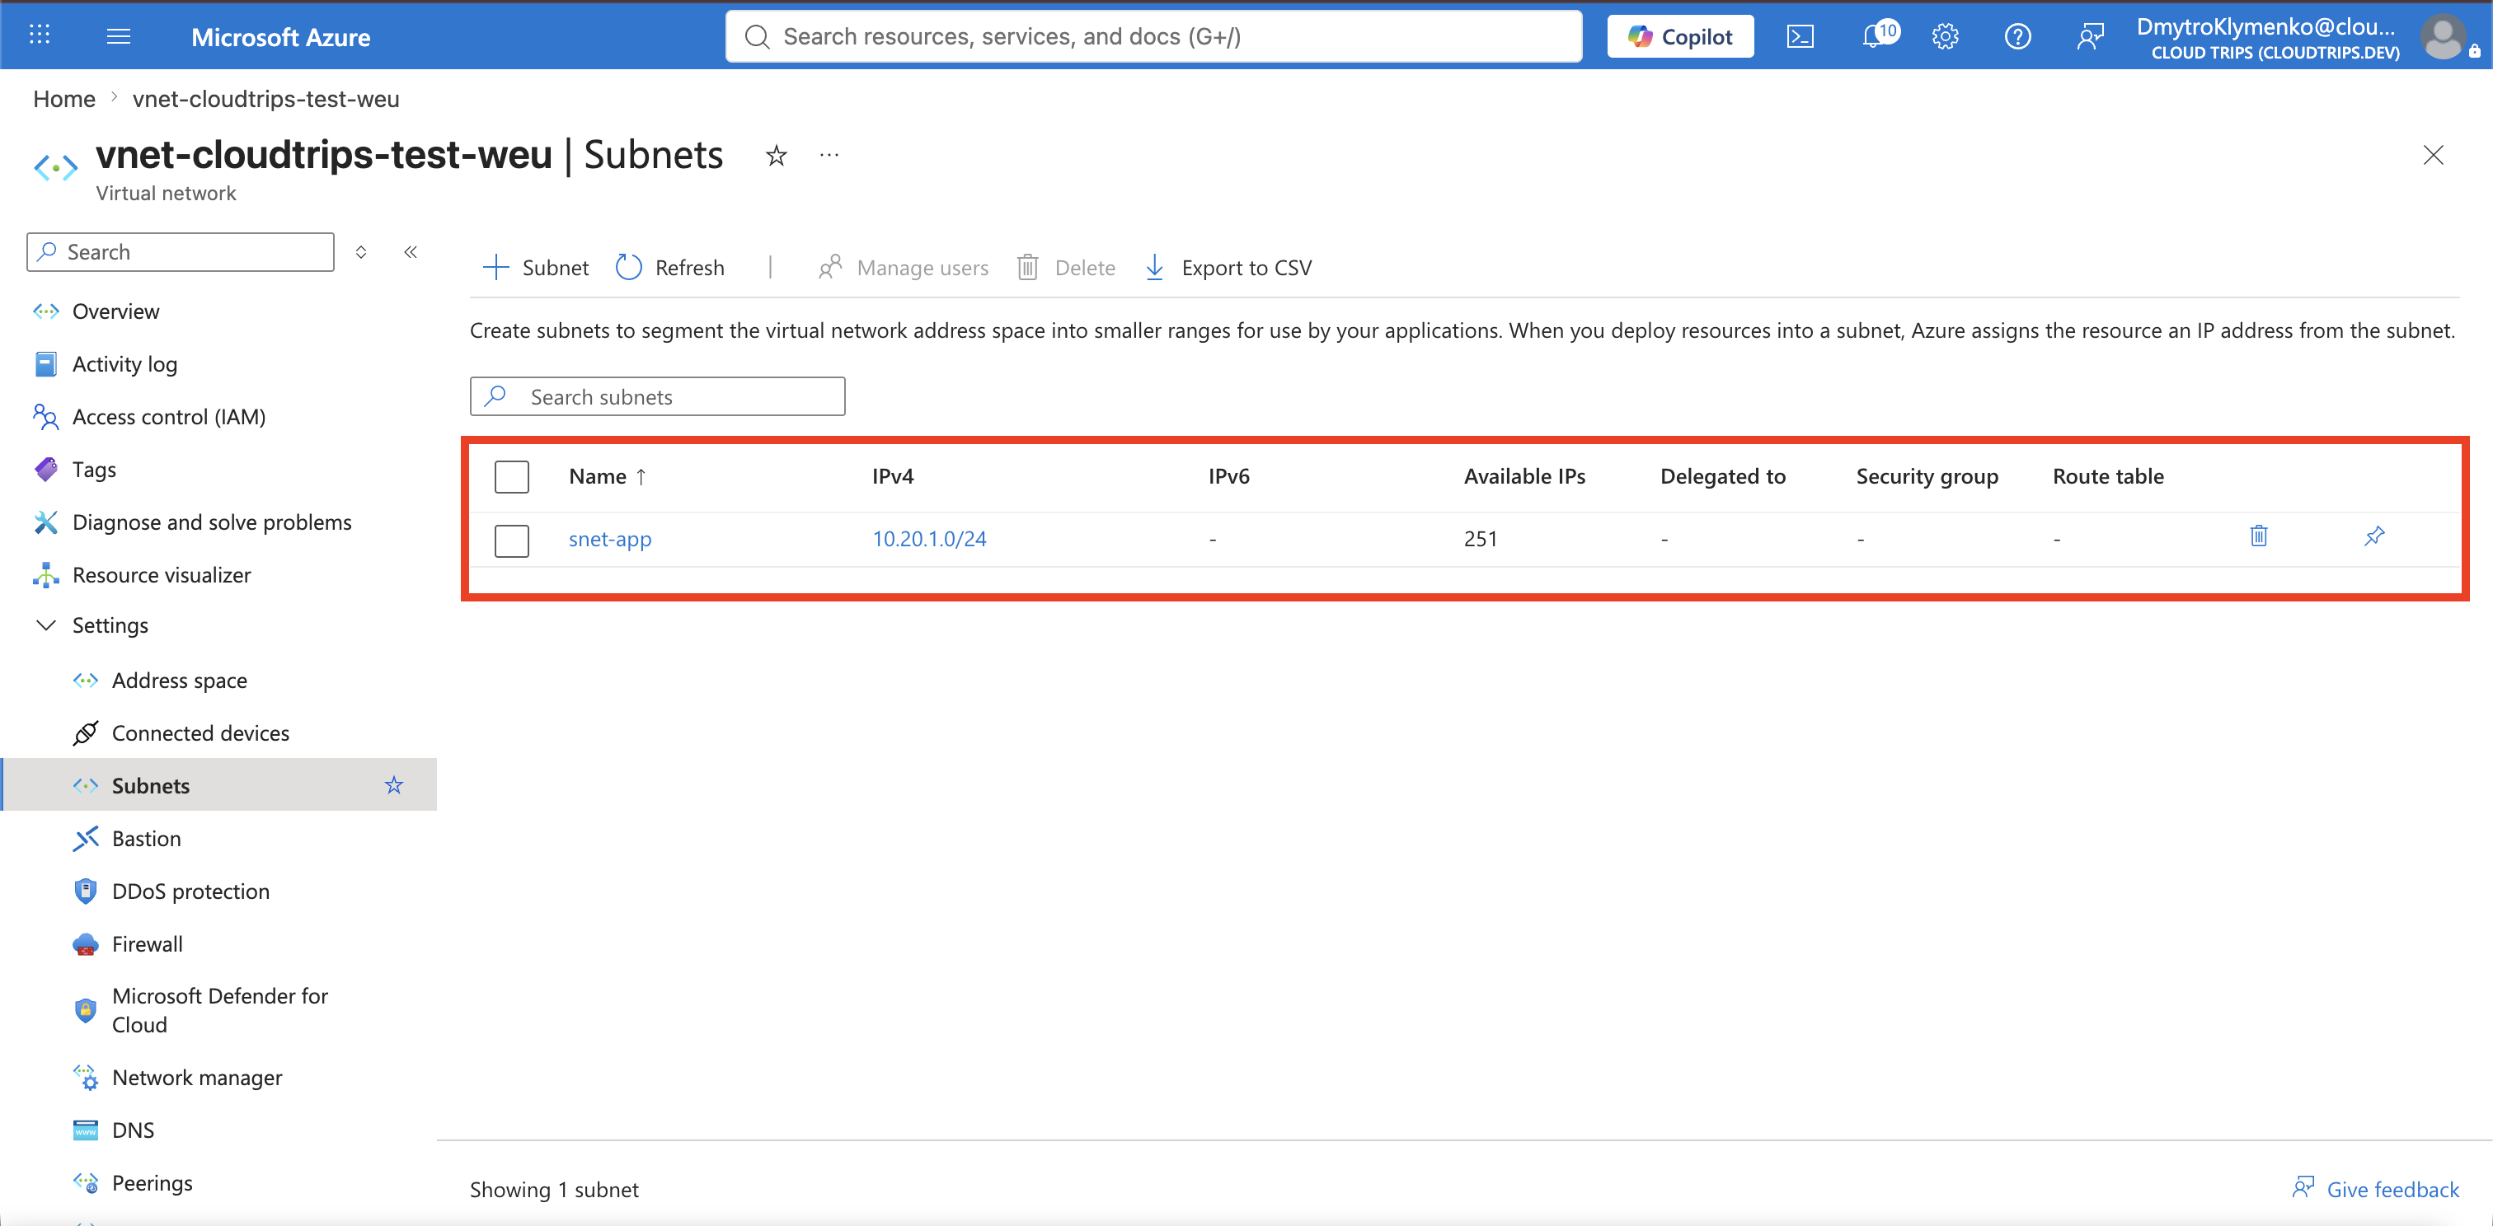2493x1226 pixels.
Task: Open the more options ellipsis by title
Action: coord(829,155)
